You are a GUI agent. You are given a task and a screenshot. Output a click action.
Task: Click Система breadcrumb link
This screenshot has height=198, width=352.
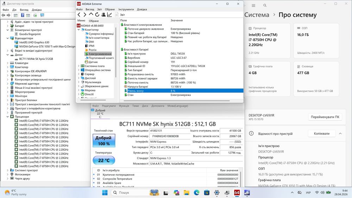pos(257,15)
